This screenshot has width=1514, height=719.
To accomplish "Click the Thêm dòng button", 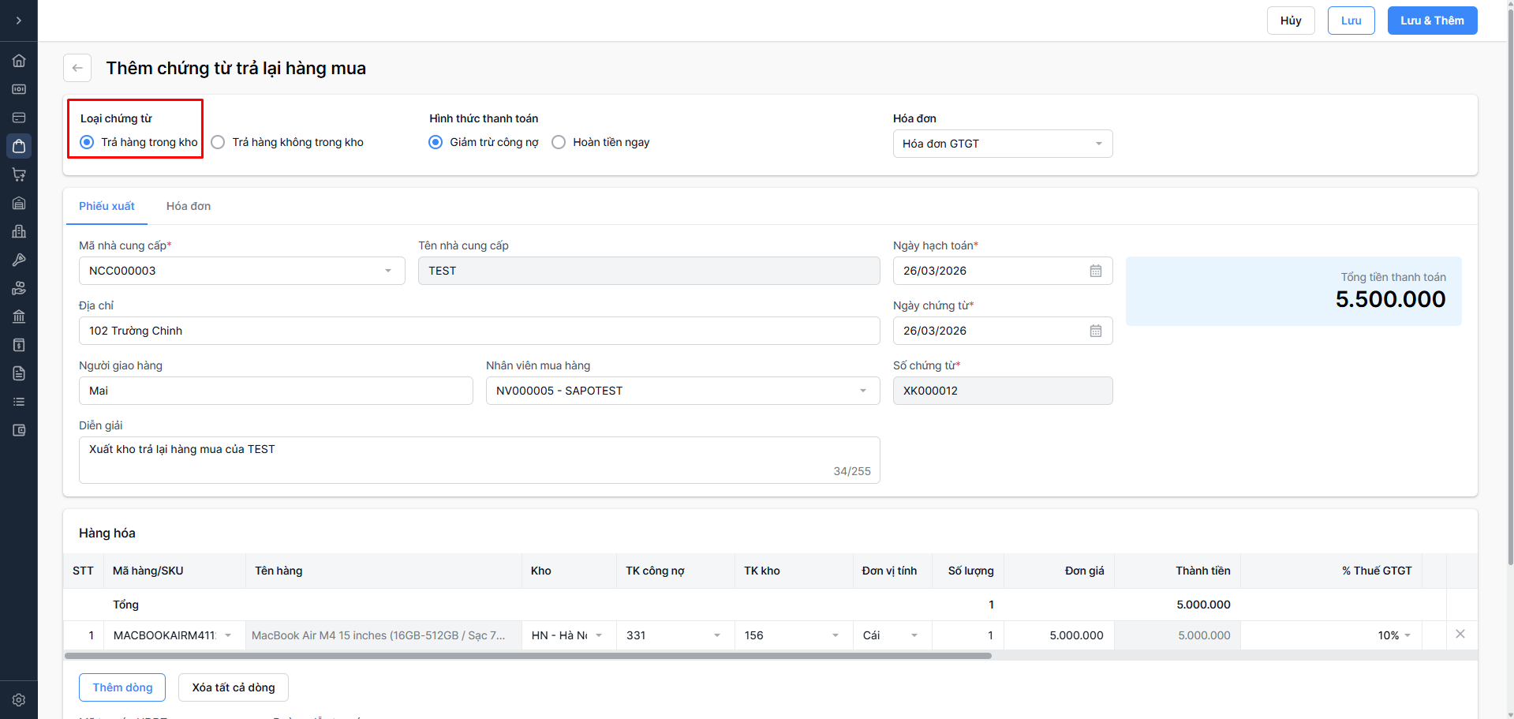I will coord(122,687).
